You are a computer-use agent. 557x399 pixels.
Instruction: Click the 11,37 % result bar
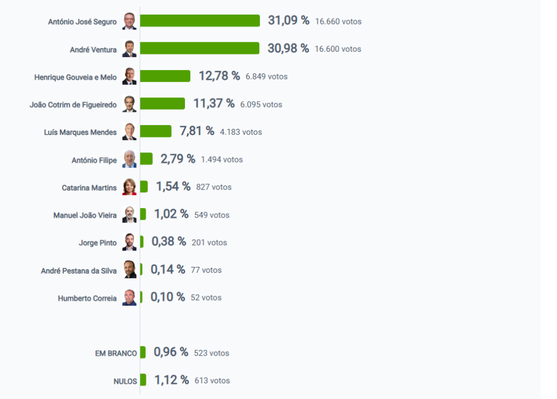(x=163, y=104)
